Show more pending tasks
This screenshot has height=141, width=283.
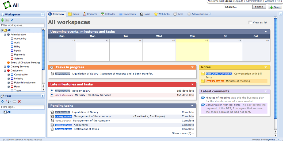coord(183,134)
